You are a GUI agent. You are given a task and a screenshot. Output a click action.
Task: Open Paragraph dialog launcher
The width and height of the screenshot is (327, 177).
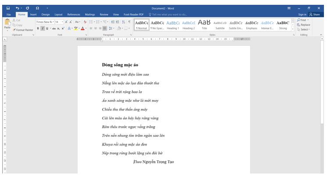click(x=131, y=35)
